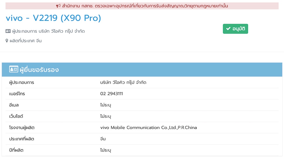Click the สำนักงาน กสทช. notice banner text
This screenshot has height=158, width=284.
pos(145,6)
